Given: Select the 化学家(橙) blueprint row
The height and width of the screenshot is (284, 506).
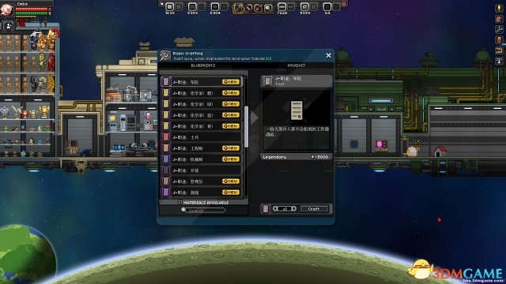Looking at the screenshot, I should [x=202, y=93].
